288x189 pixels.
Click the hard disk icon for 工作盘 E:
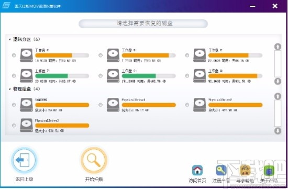coord(200,55)
